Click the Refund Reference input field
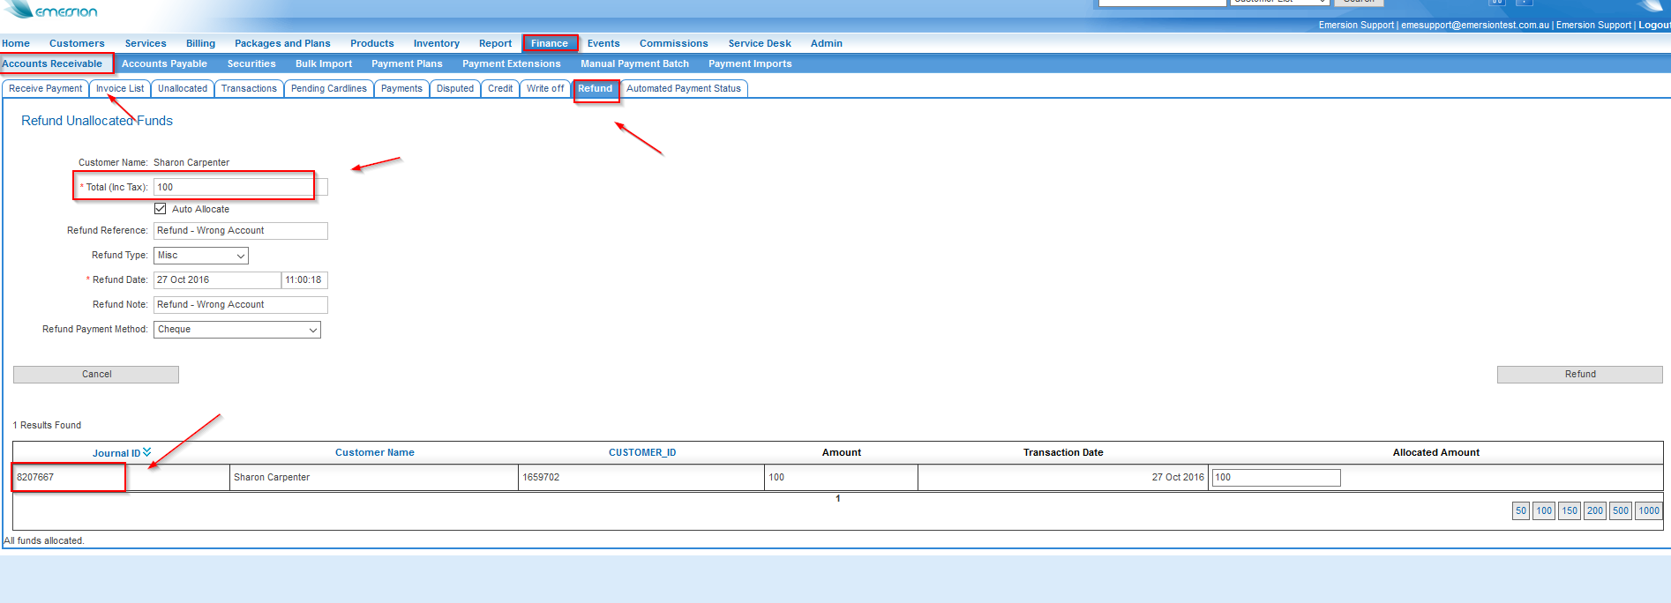 tap(241, 231)
